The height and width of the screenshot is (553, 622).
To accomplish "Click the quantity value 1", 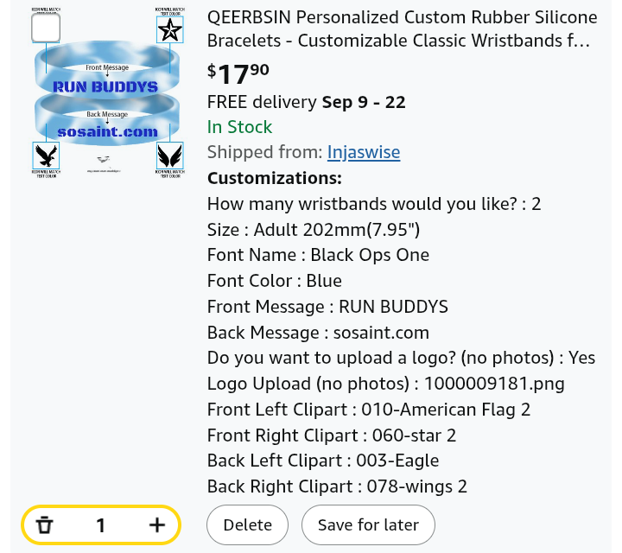I will click(x=101, y=524).
